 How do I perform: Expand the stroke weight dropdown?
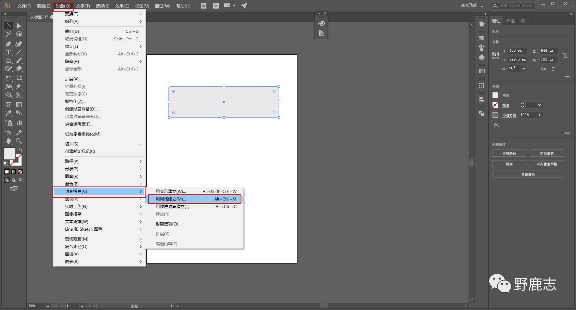click(539, 105)
